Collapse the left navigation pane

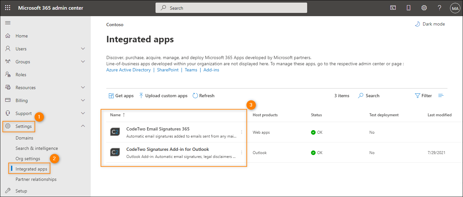[8, 23]
